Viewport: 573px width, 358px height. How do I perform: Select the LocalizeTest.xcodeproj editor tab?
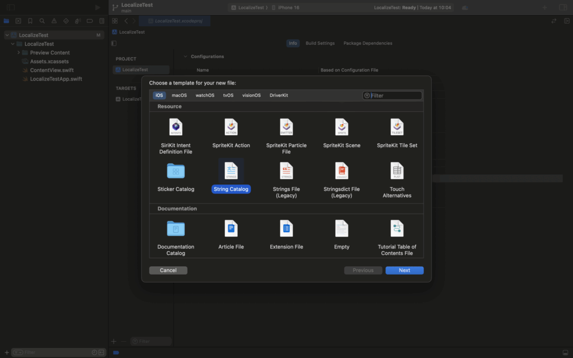point(175,21)
